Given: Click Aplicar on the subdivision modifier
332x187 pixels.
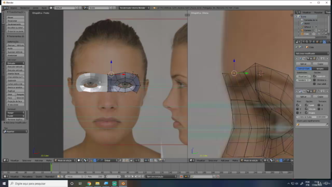Looking at the screenshot, I should [303, 64].
